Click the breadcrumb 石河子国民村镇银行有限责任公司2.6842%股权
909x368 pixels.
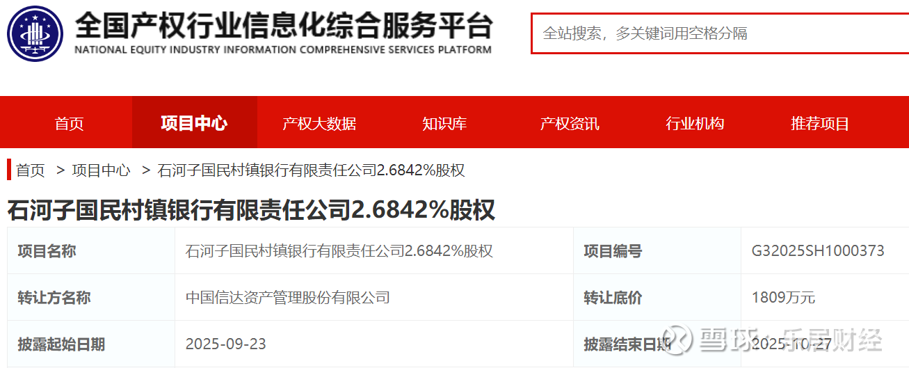[x=311, y=170]
